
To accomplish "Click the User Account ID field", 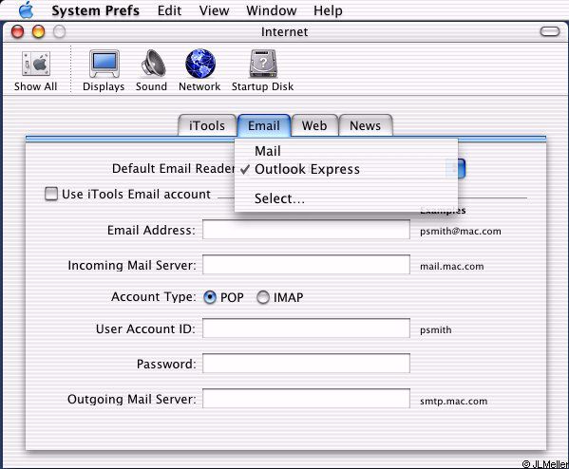I will click(306, 328).
